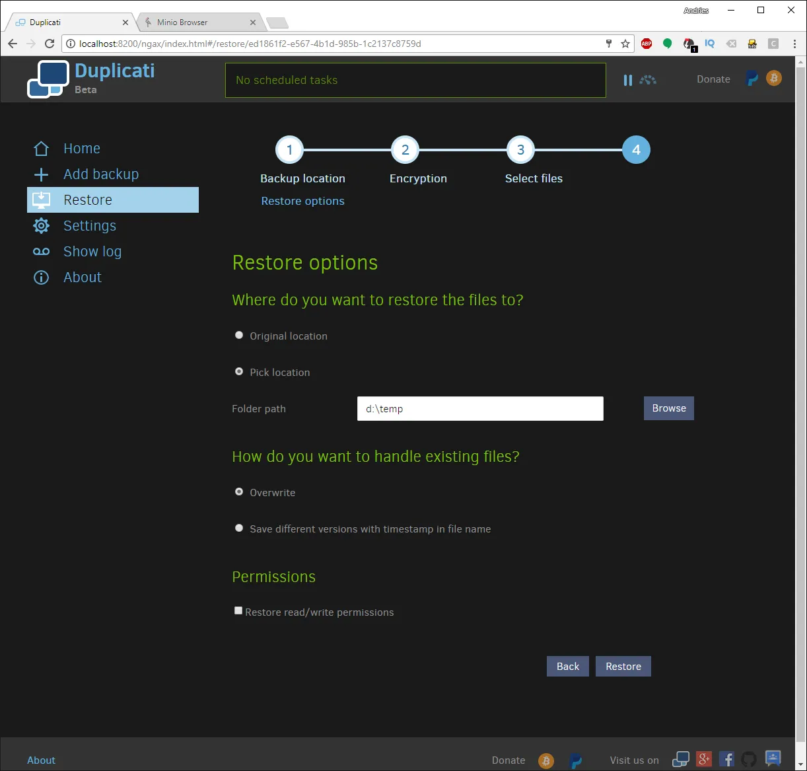Close the Minio Browser tab
The width and height of the screenshot is (807, 771).
coord(252,22)
